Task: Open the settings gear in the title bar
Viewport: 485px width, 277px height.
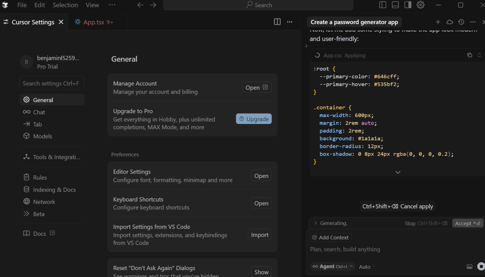Action: (x=420, y=5)
